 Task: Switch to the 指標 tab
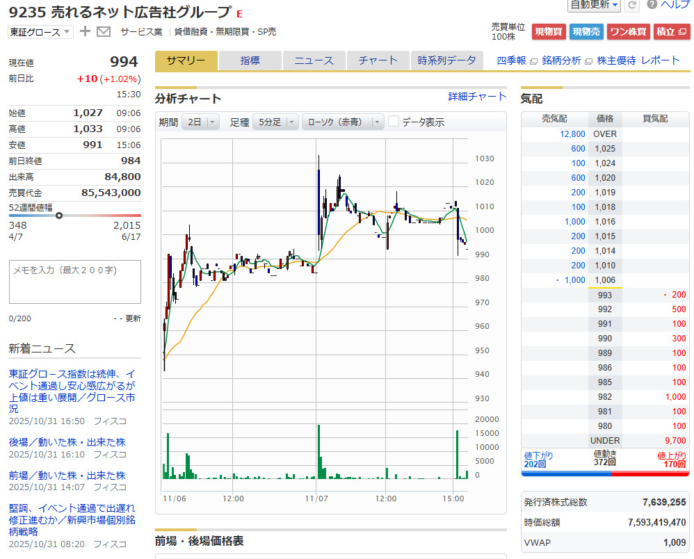point(250,60)
